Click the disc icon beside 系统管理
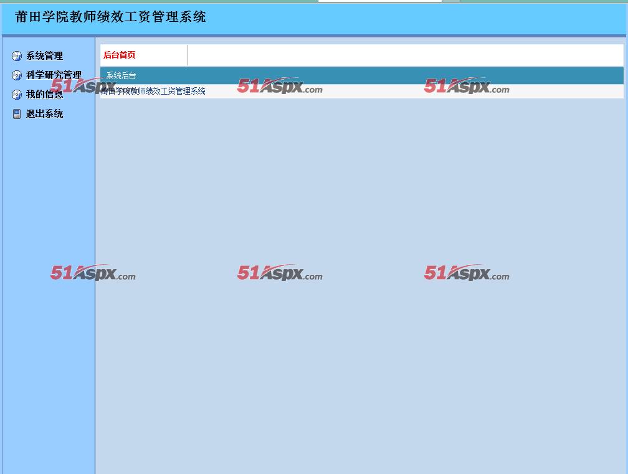The height and width of the screenshot is (474, 628). point(17,56)
